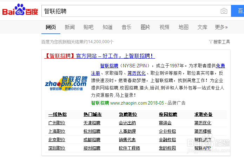Open the 音乐 tab
Image resolution: width=244 pixels, height=159 pixels.
(126, 27)
